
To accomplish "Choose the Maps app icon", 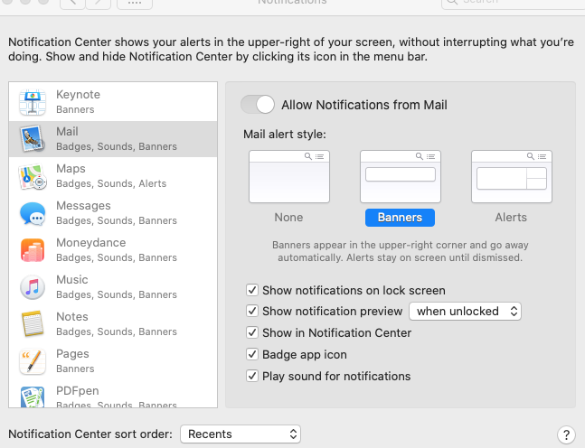I will click(33, 176).
